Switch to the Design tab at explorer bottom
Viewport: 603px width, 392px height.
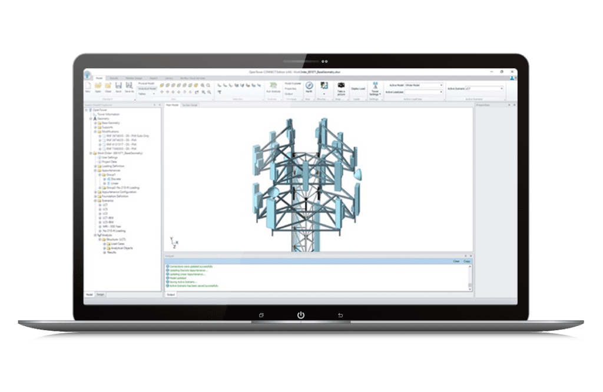tap(100, 294)
